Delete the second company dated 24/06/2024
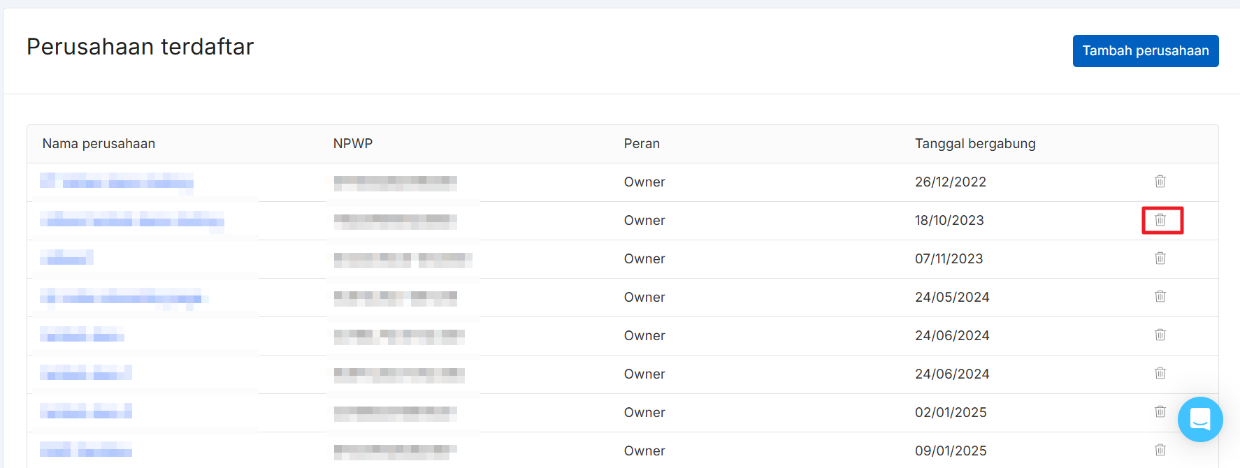 coord(1160,374)
